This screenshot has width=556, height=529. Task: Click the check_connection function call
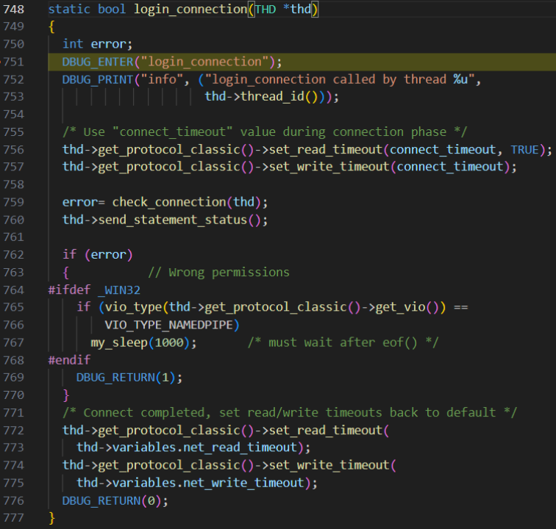pyautogui.click(x=169, y=202)
